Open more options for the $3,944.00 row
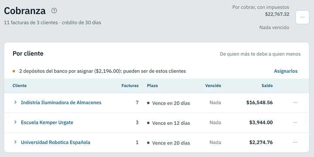Viewport: 314px width, 157px height. [x=295, y=122]
